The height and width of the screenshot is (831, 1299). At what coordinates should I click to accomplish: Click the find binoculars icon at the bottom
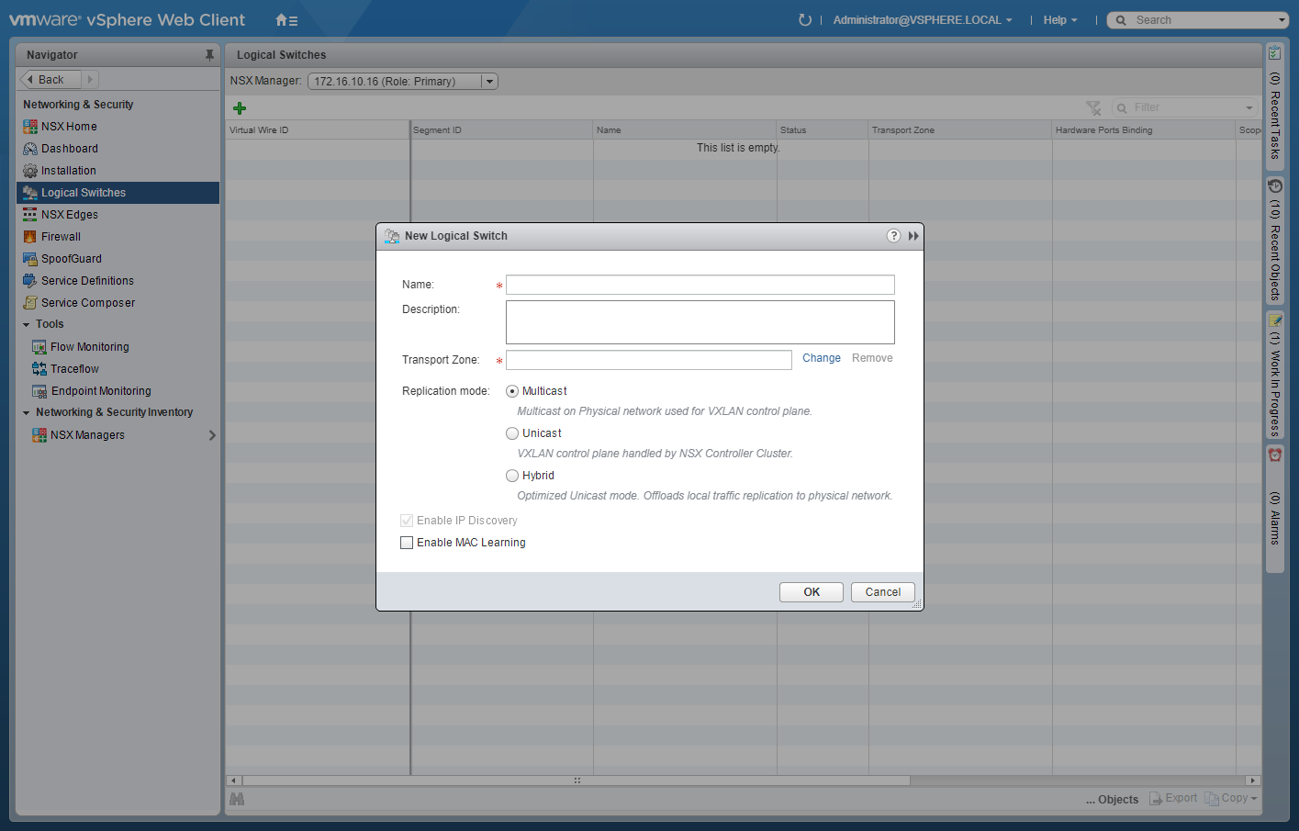237,799
